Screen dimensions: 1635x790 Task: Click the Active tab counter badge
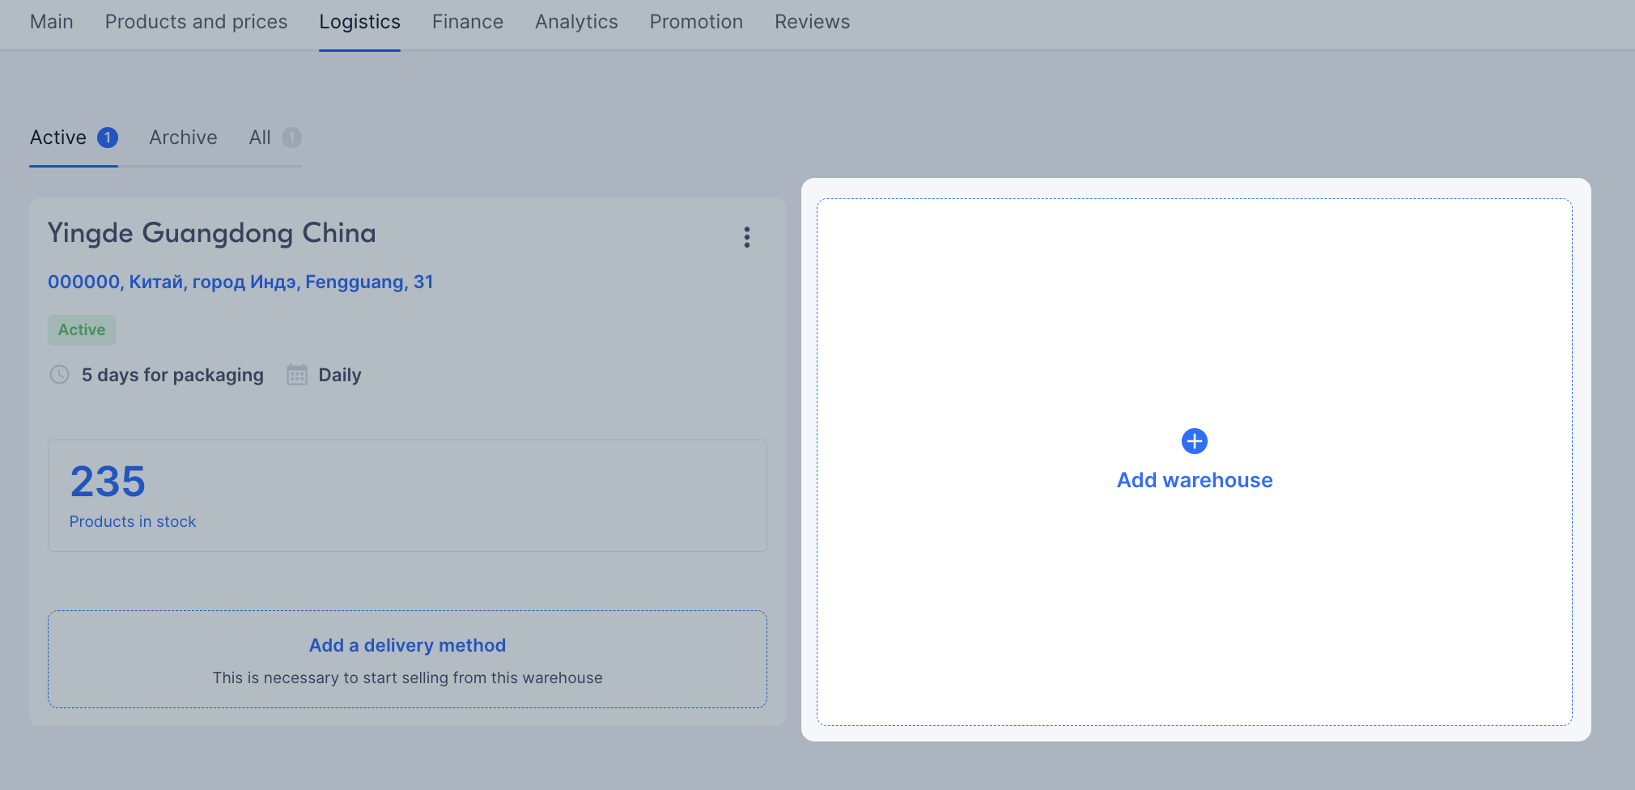click(x=108, y=138)
